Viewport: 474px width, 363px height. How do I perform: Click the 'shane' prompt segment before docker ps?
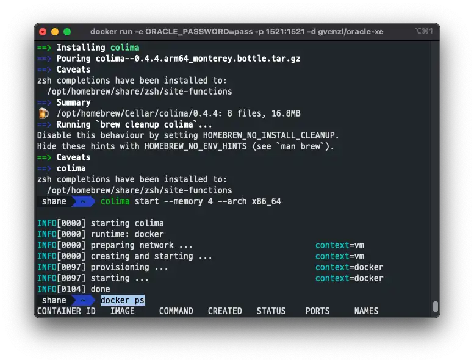coord(54,300)
